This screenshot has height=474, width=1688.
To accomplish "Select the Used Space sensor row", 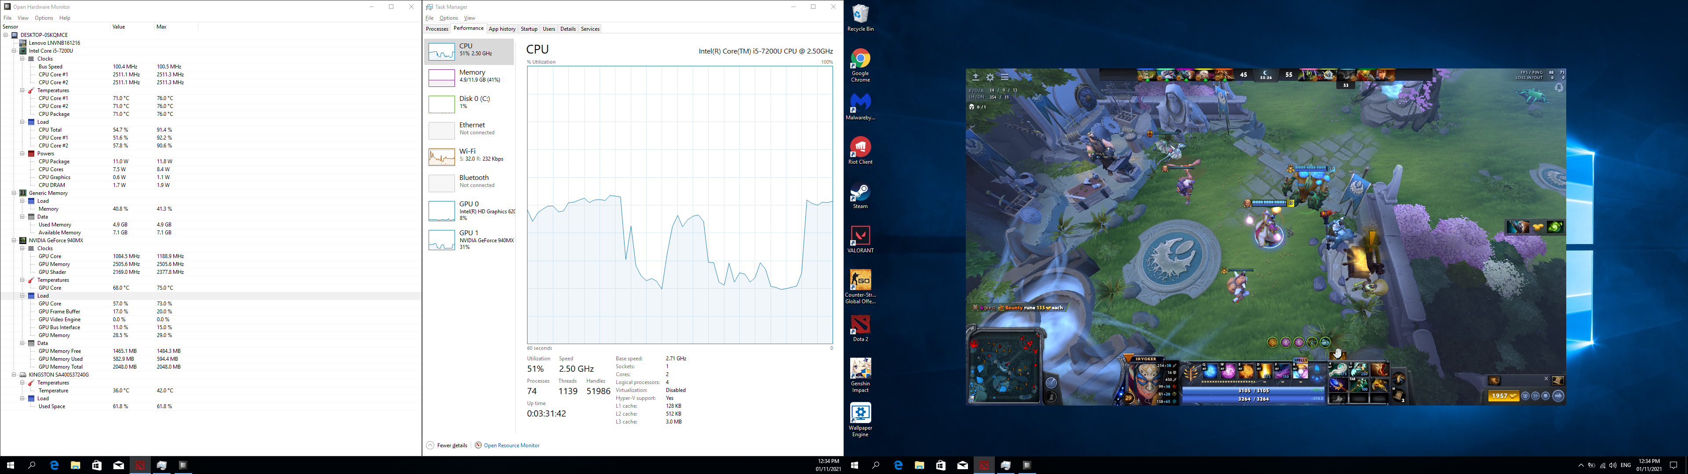I will tap(211, 406).
